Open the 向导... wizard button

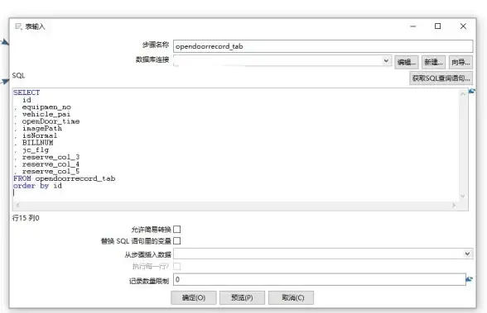coord(460,63)
